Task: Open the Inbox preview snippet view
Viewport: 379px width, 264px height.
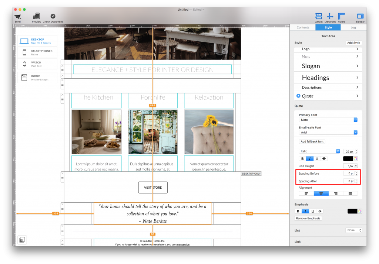Action: 37,78
